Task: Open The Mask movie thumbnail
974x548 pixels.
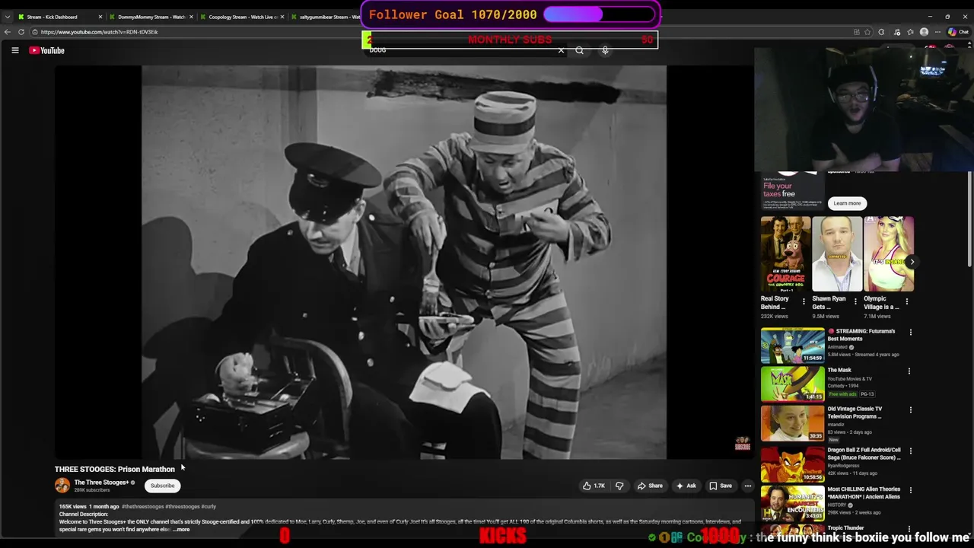Action: coord(792,384)
